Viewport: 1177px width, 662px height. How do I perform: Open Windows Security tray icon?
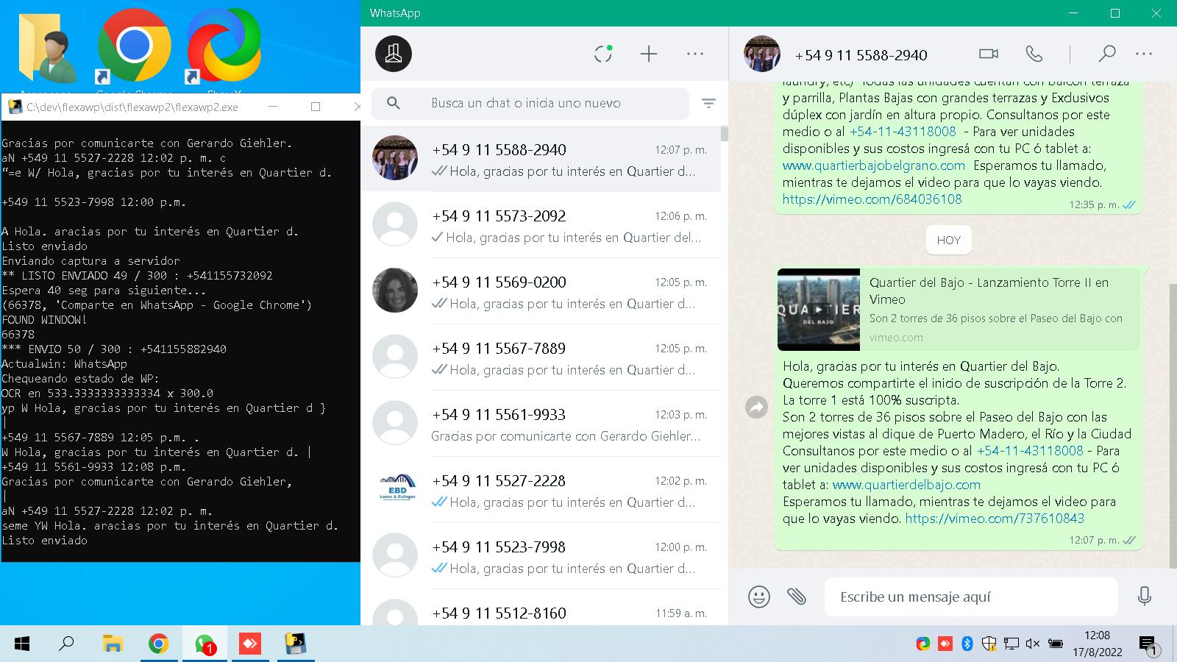tap(989, 644)
